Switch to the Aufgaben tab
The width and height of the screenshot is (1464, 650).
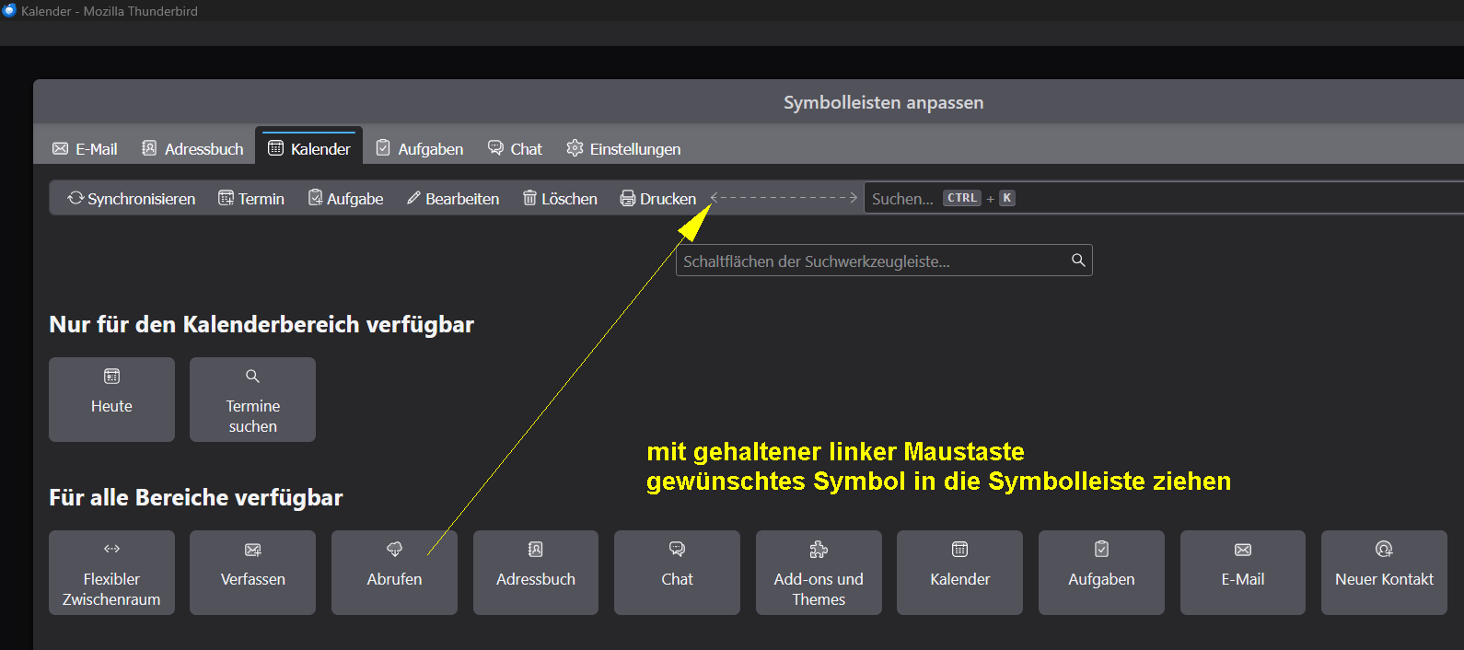coord(419,148)
